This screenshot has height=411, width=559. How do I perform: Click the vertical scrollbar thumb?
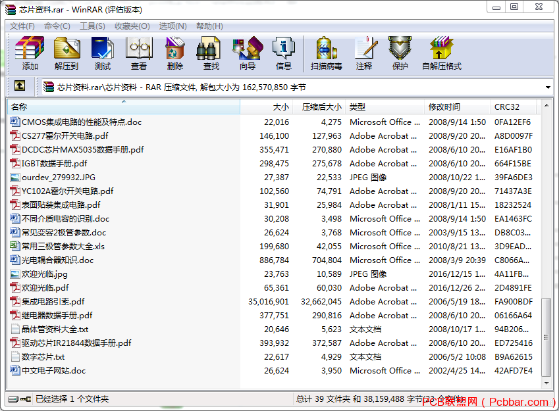click(x=546, y=337)
